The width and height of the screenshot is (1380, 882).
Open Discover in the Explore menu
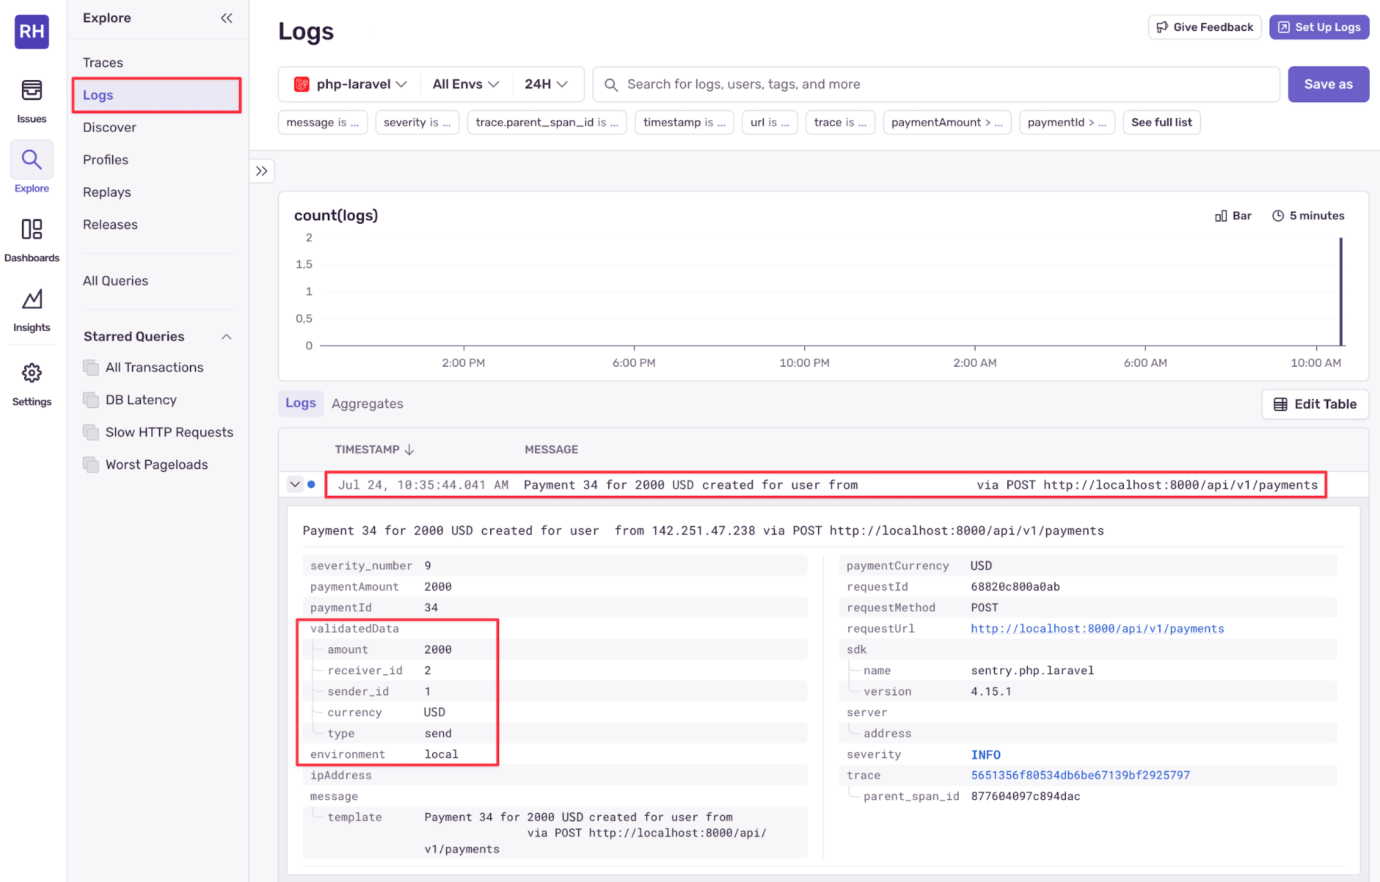point(109,127)
